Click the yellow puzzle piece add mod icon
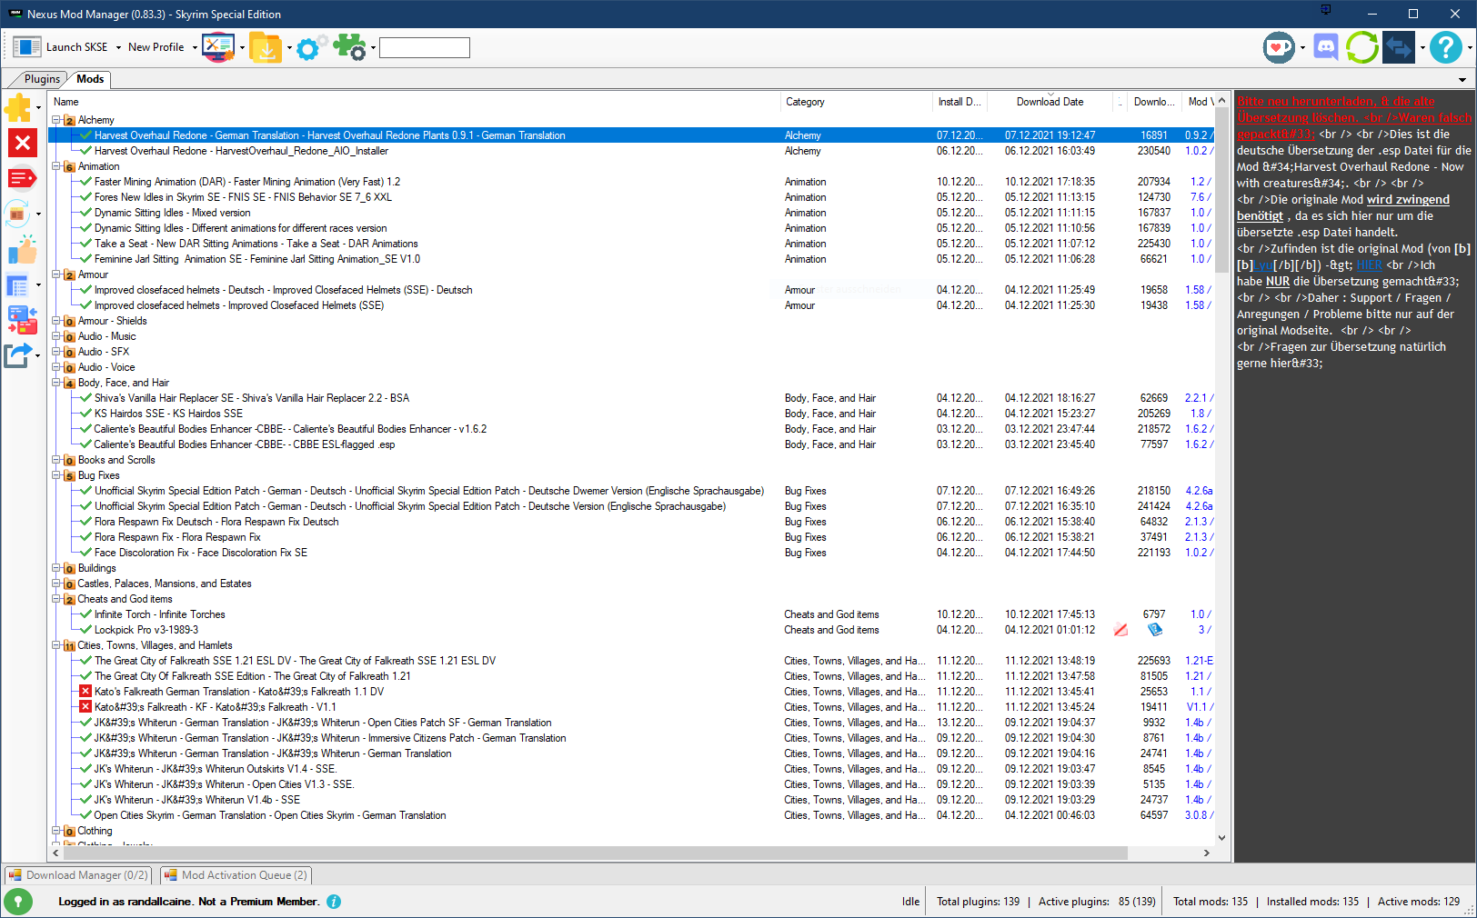This screenshot has width=1477, height=918. point(18,108)
